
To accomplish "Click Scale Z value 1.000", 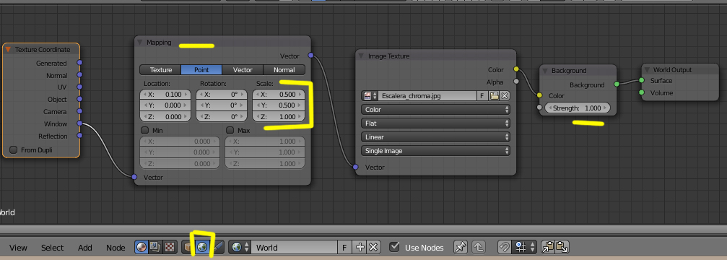I will (x=279, y=117).
